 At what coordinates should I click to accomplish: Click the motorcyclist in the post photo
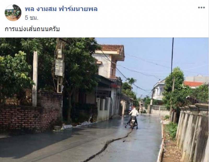[132, 118]
